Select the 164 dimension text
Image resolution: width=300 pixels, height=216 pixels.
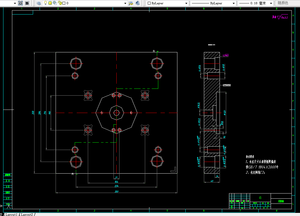pos(116,182)
